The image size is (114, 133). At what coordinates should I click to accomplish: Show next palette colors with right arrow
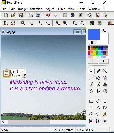pyautogui.click(x=104, y=61)
